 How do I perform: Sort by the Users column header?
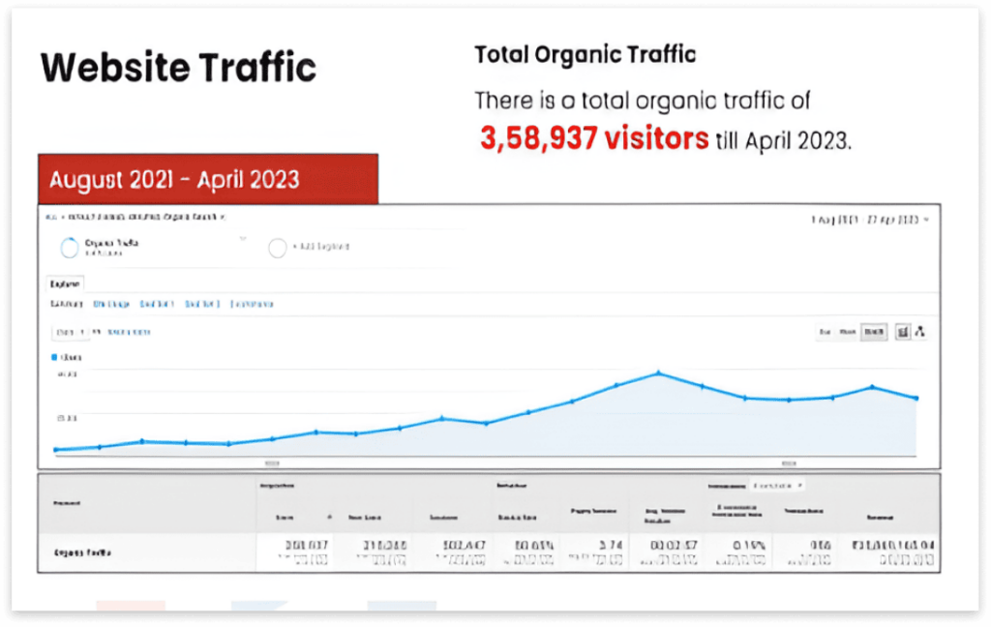285,518
